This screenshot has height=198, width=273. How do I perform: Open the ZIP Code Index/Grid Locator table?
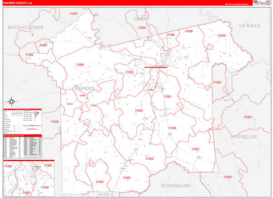22,146
